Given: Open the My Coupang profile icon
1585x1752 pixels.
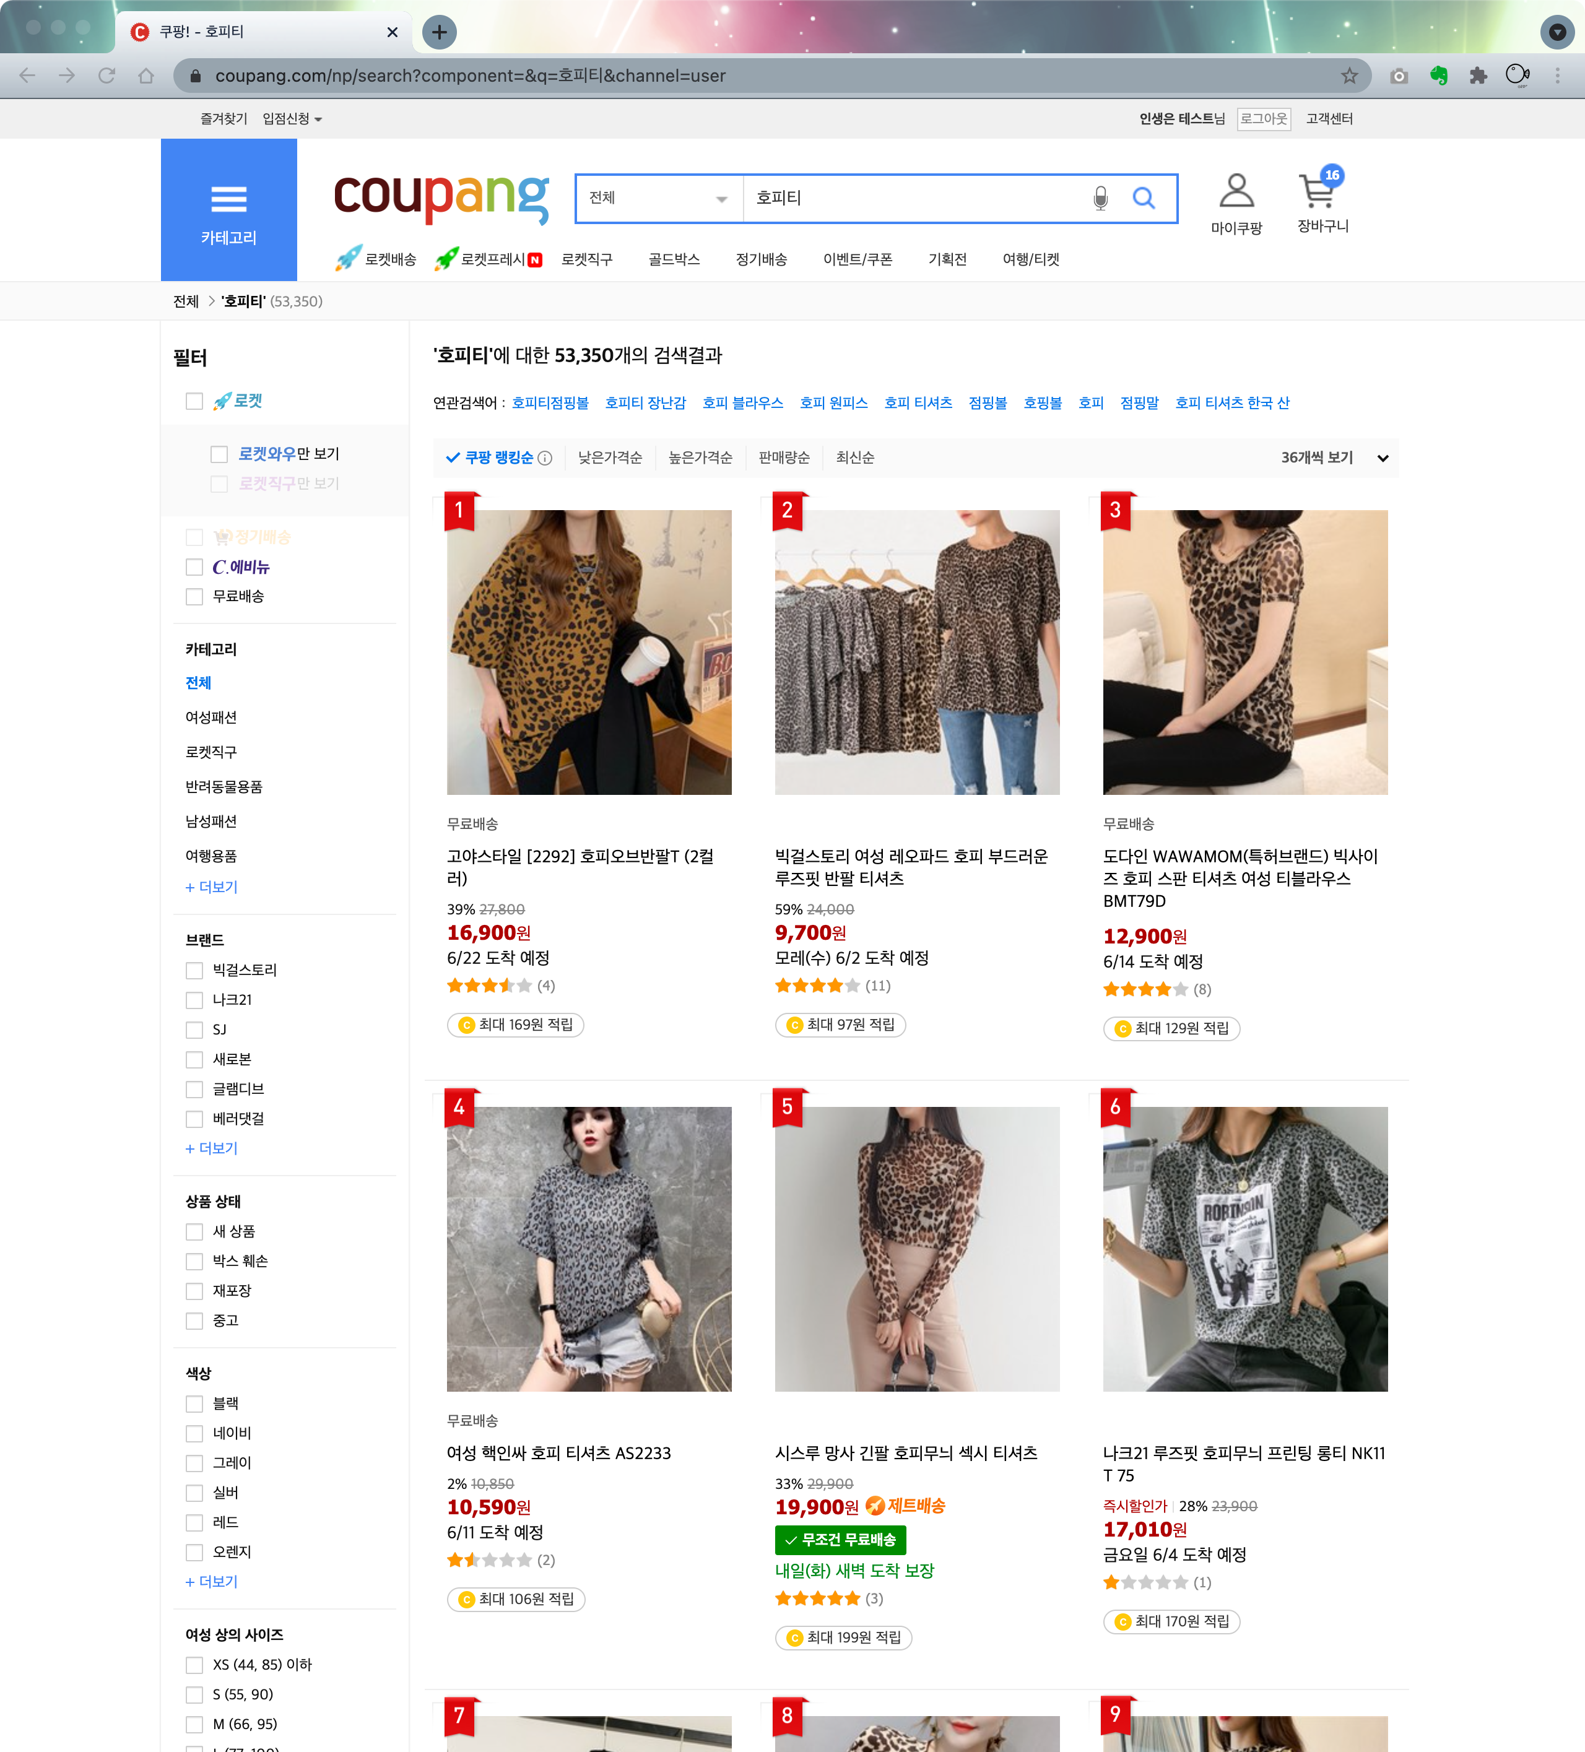Looking at the screenshot, I should click(x=1236, y=191).
